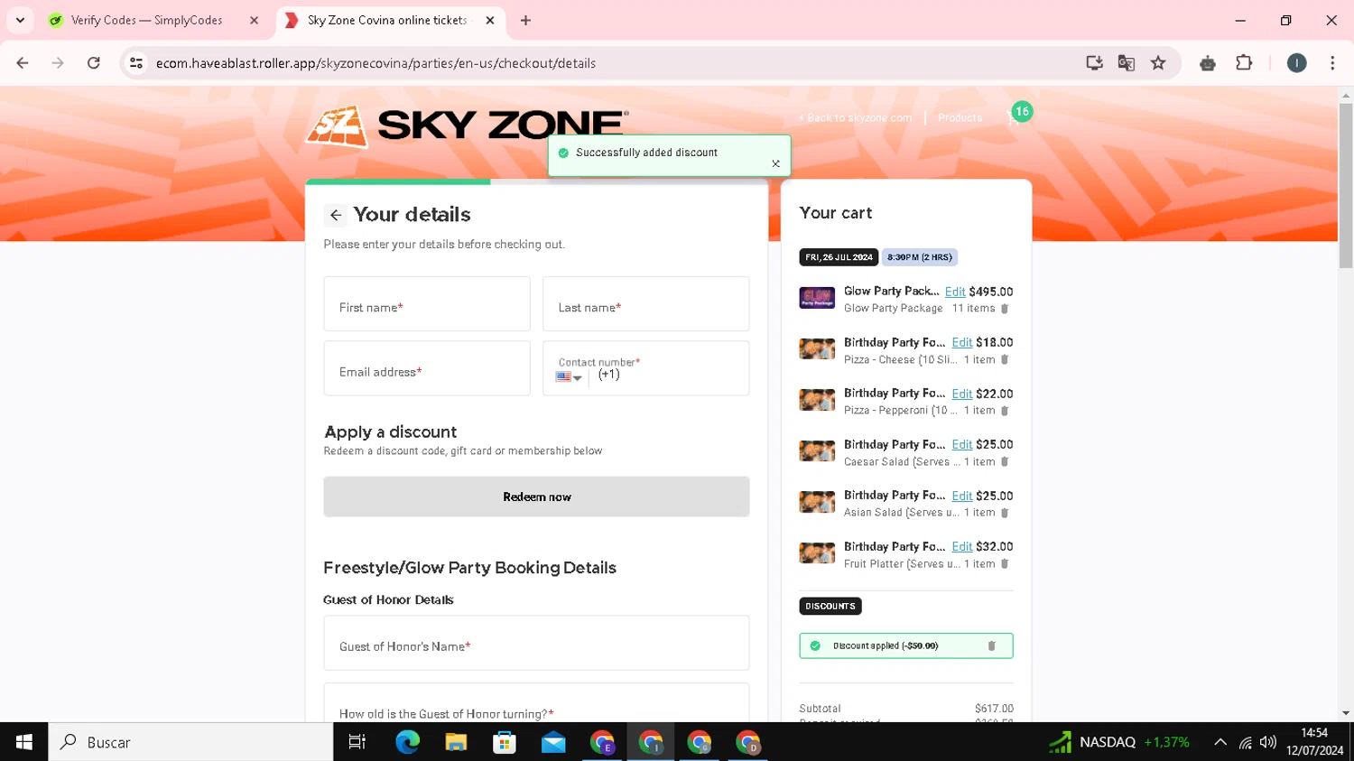Open the Products link in header

point(960,118)
